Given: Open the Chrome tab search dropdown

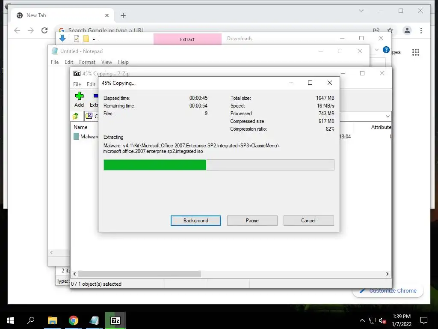Looking at the screenshot, I should (361, 11).
